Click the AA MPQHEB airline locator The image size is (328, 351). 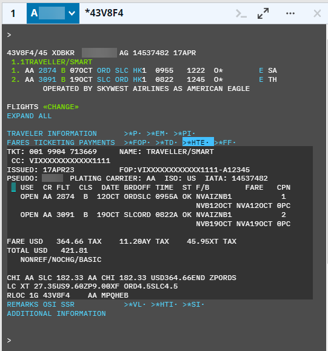[x=108, y=295]
